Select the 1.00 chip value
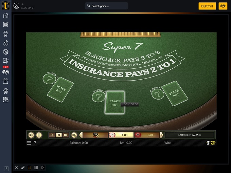 121,135
